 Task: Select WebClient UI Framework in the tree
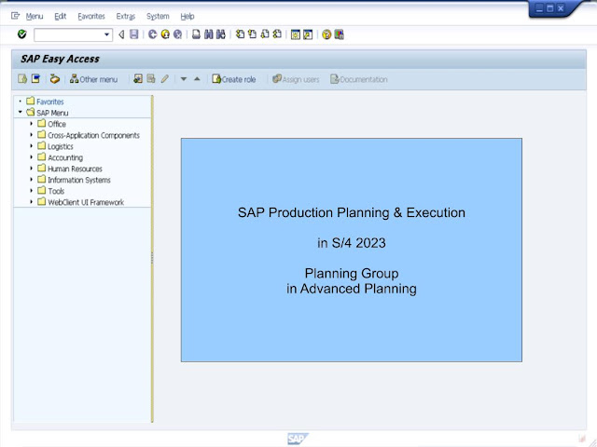(x=86, y=202)
